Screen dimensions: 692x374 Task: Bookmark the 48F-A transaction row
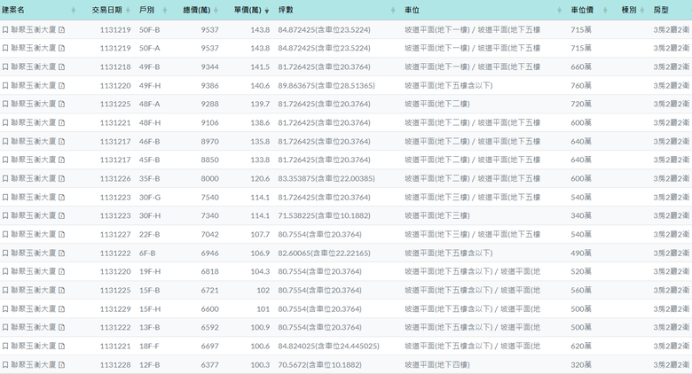[x=5, y=104]
